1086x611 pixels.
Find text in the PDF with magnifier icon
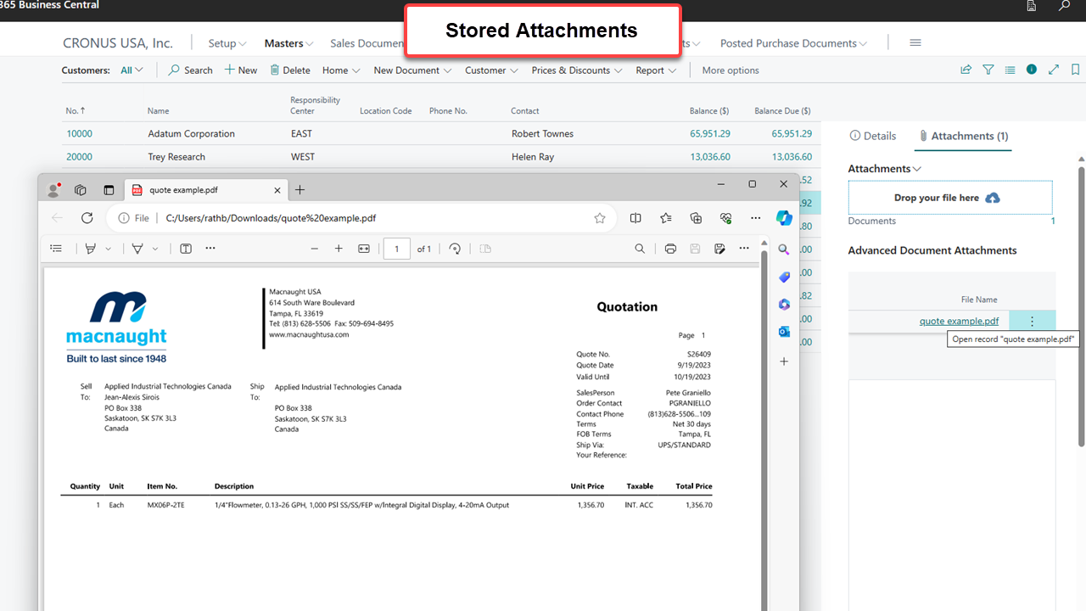click(640, 249)
